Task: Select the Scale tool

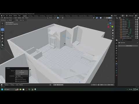Action: click(3, 35)
